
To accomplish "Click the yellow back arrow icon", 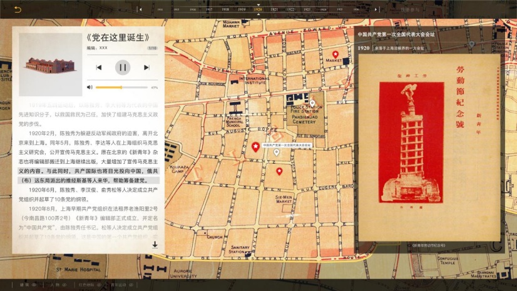I will pyautogui.click(x=18, y=9).
